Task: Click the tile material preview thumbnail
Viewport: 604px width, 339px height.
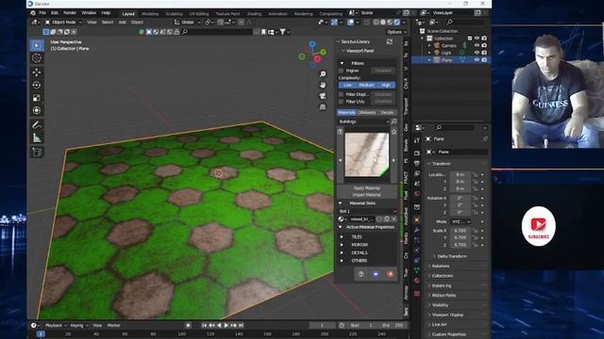Action: [x=367, y=154]
